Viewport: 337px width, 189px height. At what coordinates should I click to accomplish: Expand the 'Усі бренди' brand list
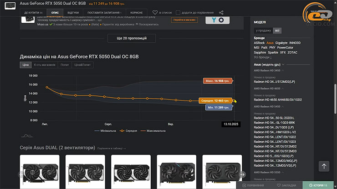coord(263,57)
